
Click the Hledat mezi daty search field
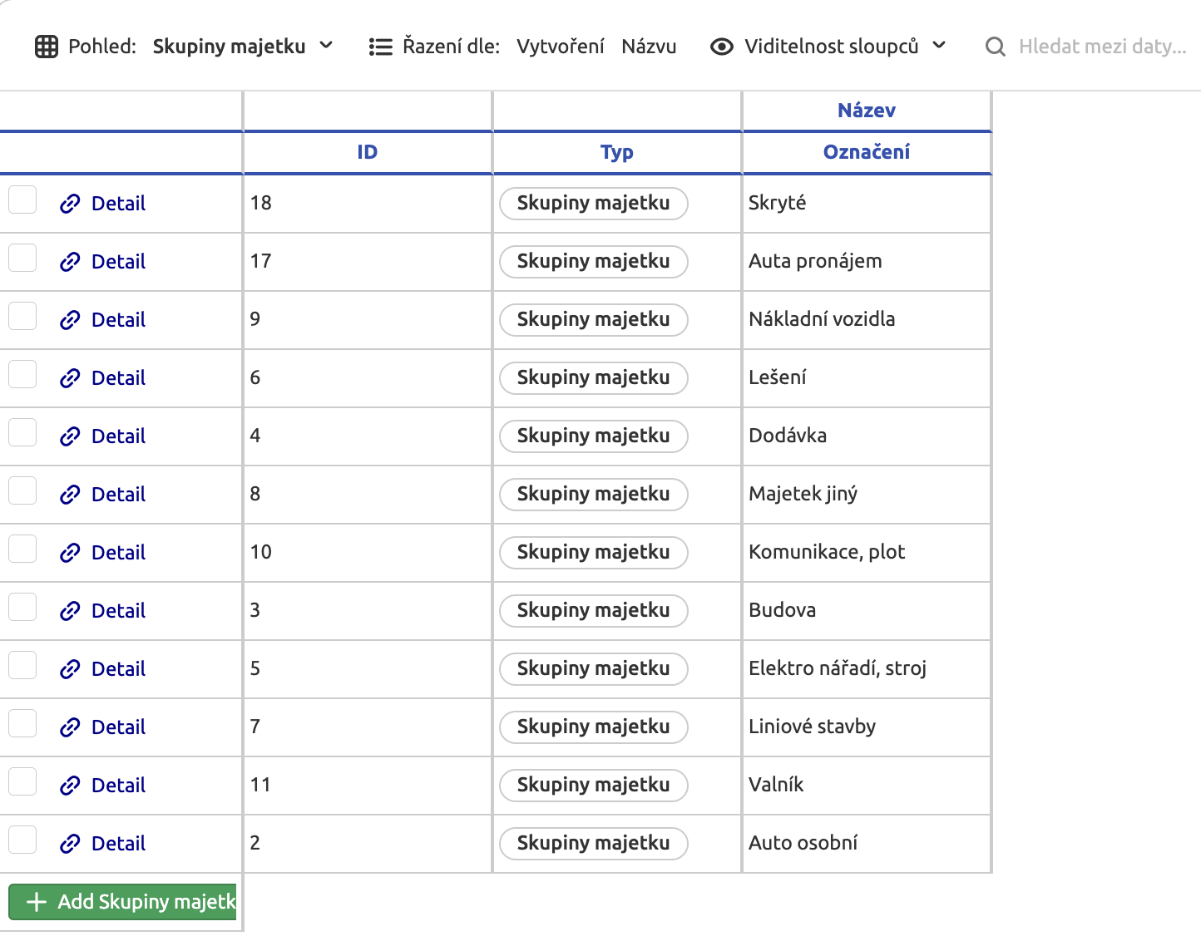tap(1098, 47)
